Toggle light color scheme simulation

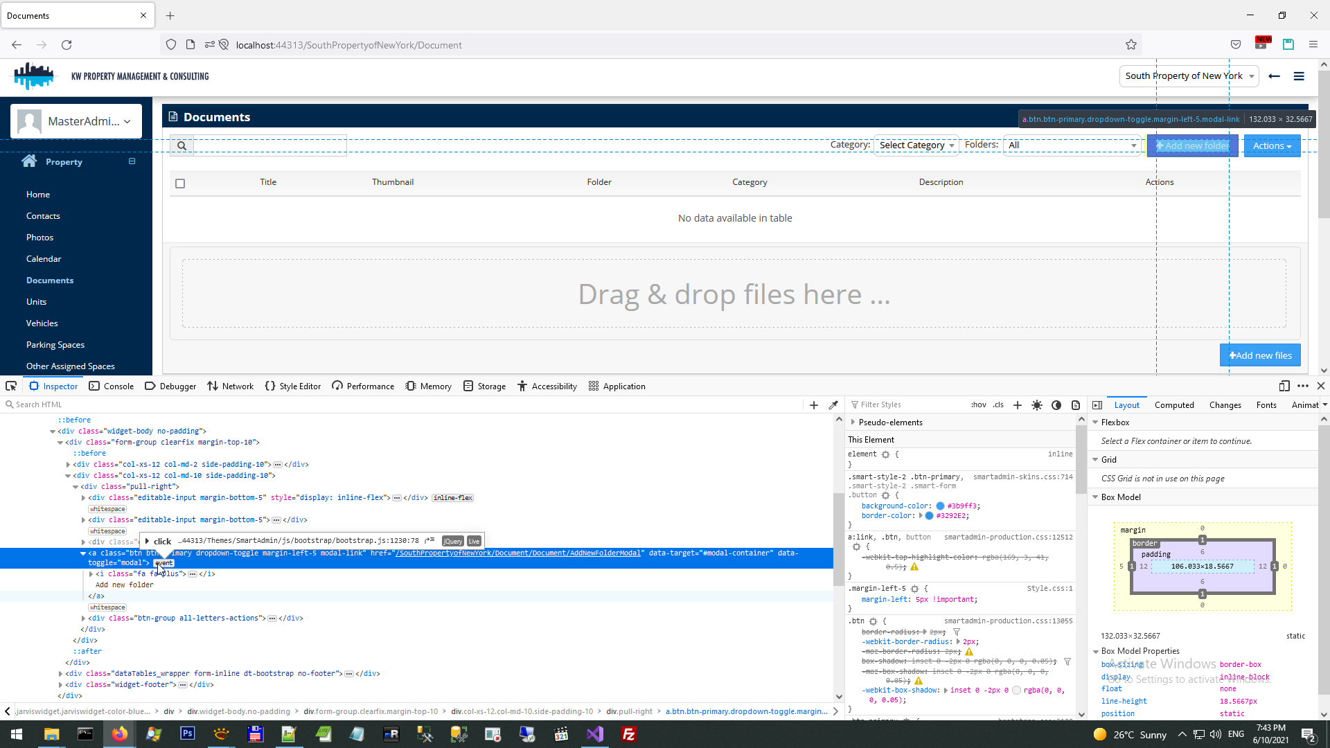(1036, 405)
